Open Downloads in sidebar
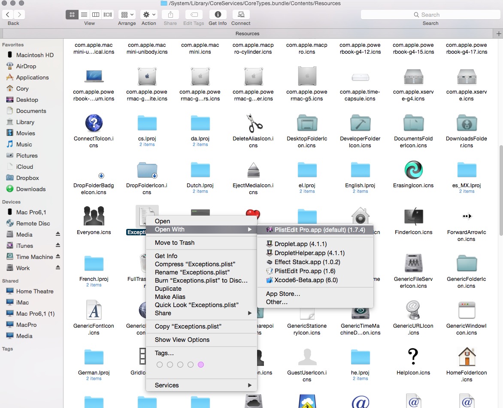This screenshot has height=408, width=503. pos(31,189)
